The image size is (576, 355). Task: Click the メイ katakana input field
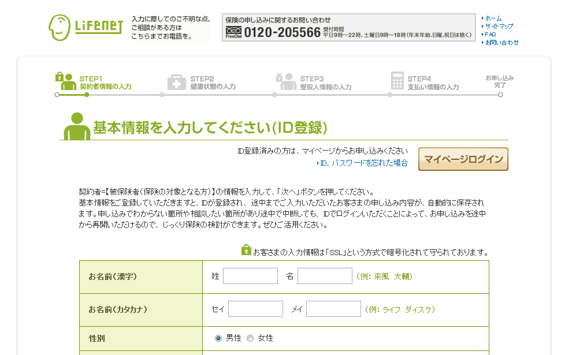[x=333, y=309]
